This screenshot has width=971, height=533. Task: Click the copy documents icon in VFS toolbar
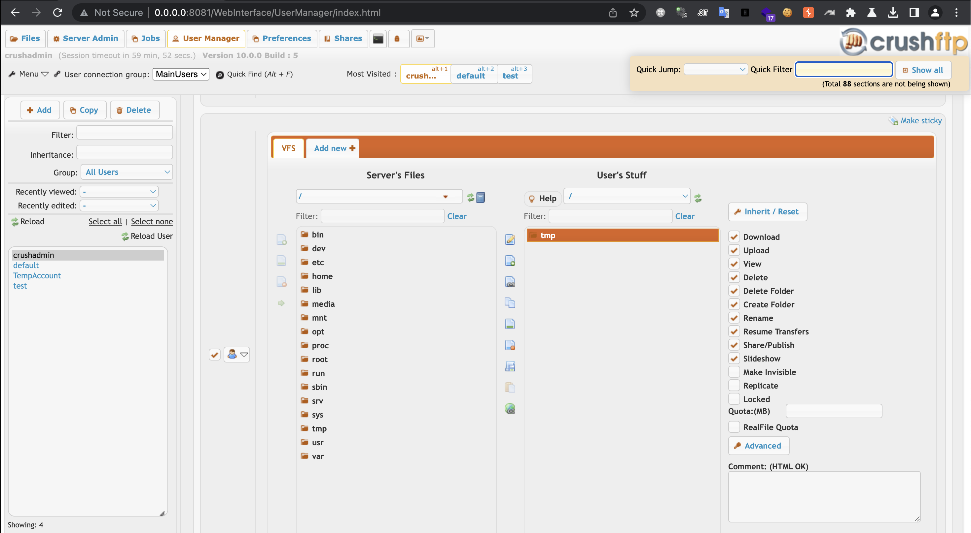pos(510,303)
